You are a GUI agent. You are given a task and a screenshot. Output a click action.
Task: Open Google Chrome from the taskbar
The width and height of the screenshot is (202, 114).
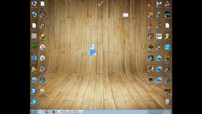[x=47, y=112]
